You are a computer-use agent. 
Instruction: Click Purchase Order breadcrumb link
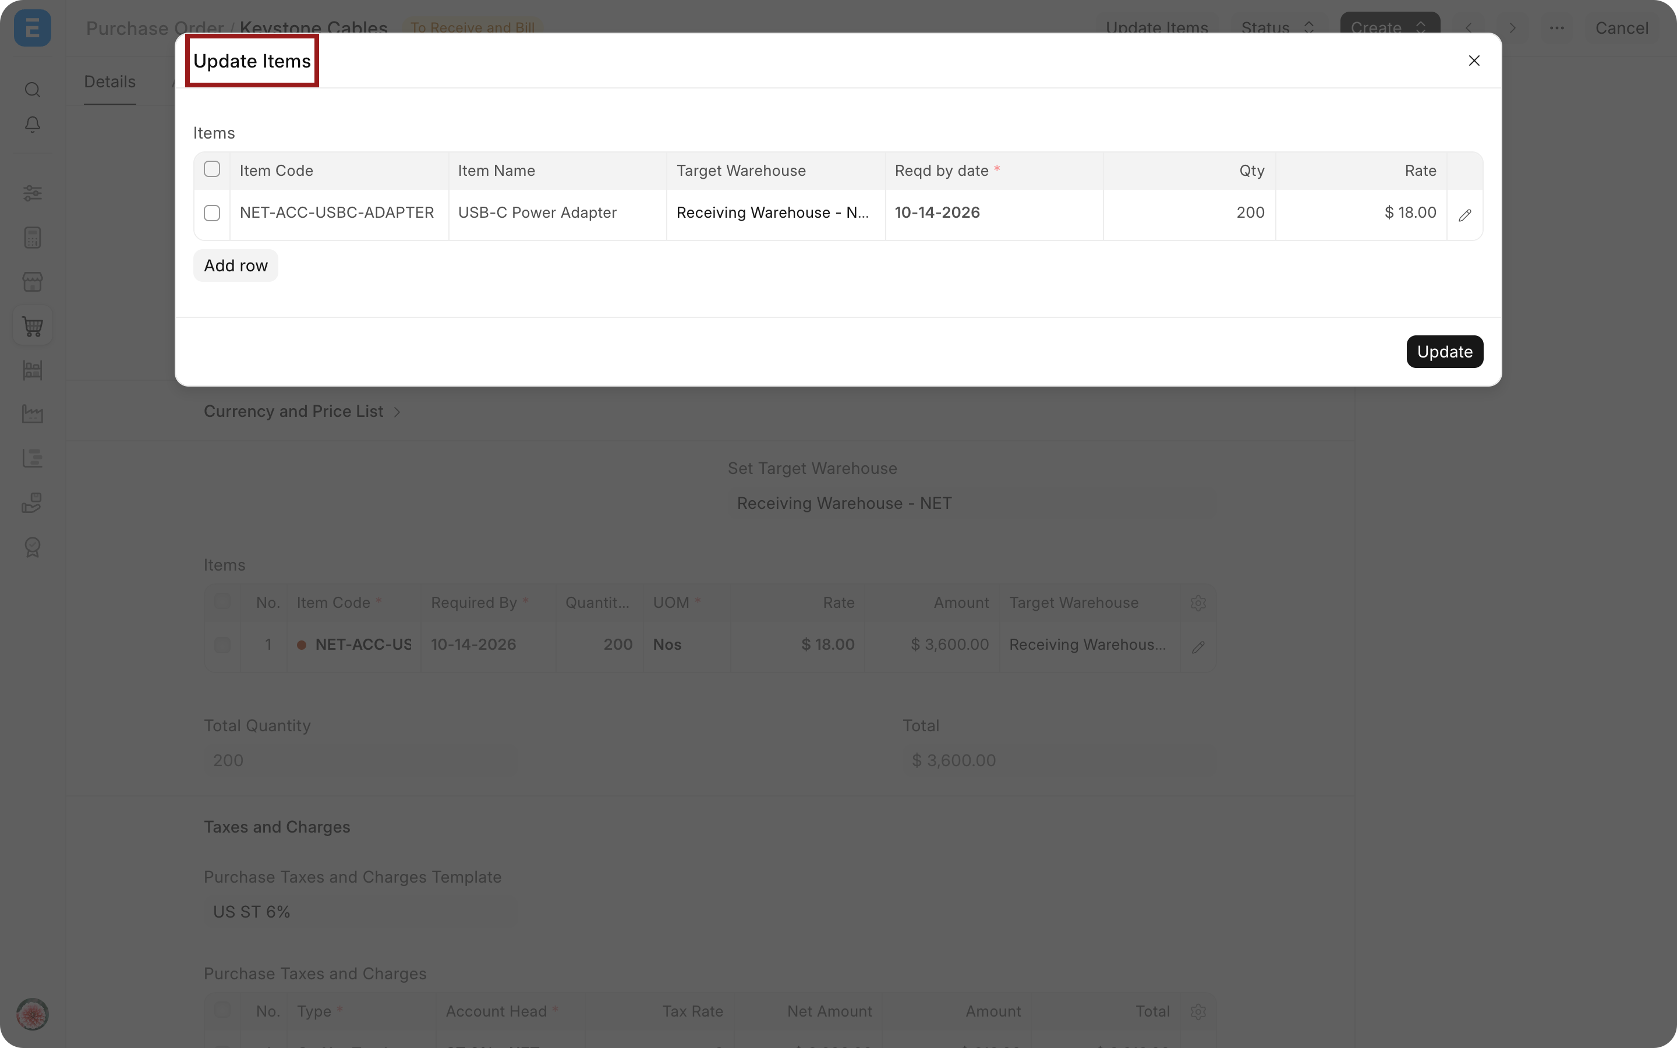[154, 28]
